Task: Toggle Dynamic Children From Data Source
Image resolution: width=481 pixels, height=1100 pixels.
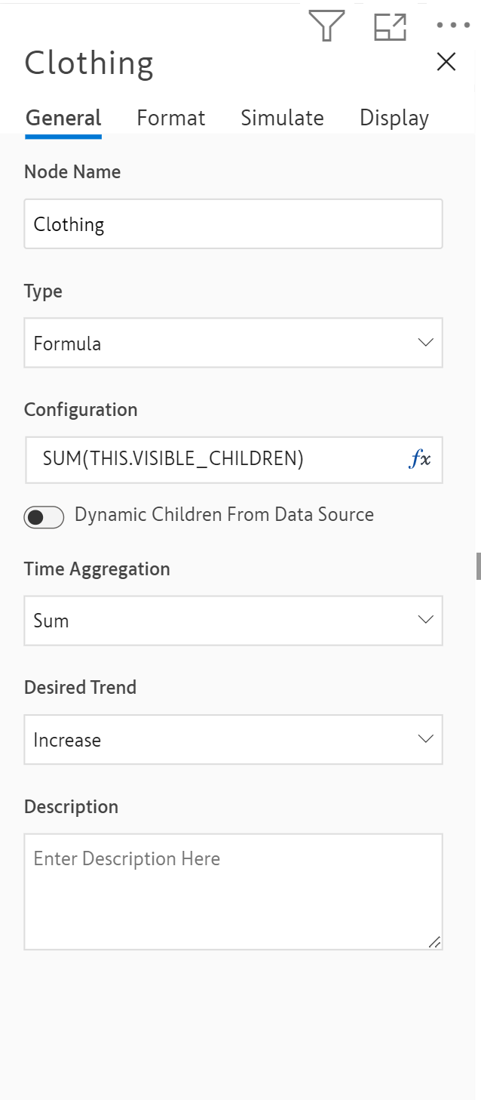Action: 44,516
